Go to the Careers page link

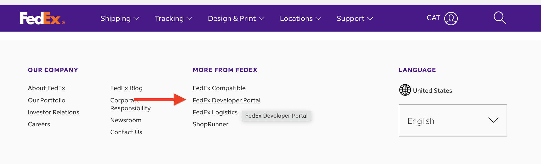pyautogui.click(x=39, y=124)
